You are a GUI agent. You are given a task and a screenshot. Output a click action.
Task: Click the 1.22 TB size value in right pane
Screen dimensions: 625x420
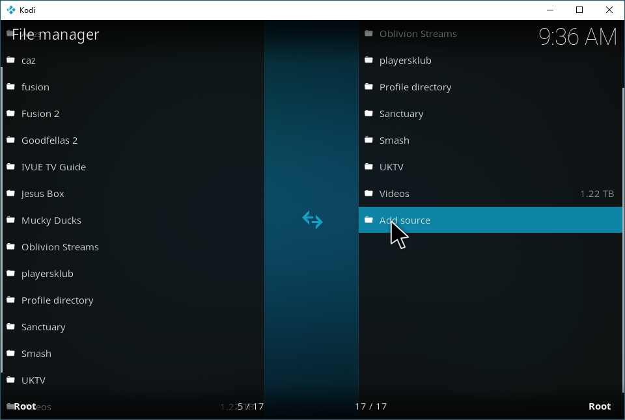[x=597, y=194]
